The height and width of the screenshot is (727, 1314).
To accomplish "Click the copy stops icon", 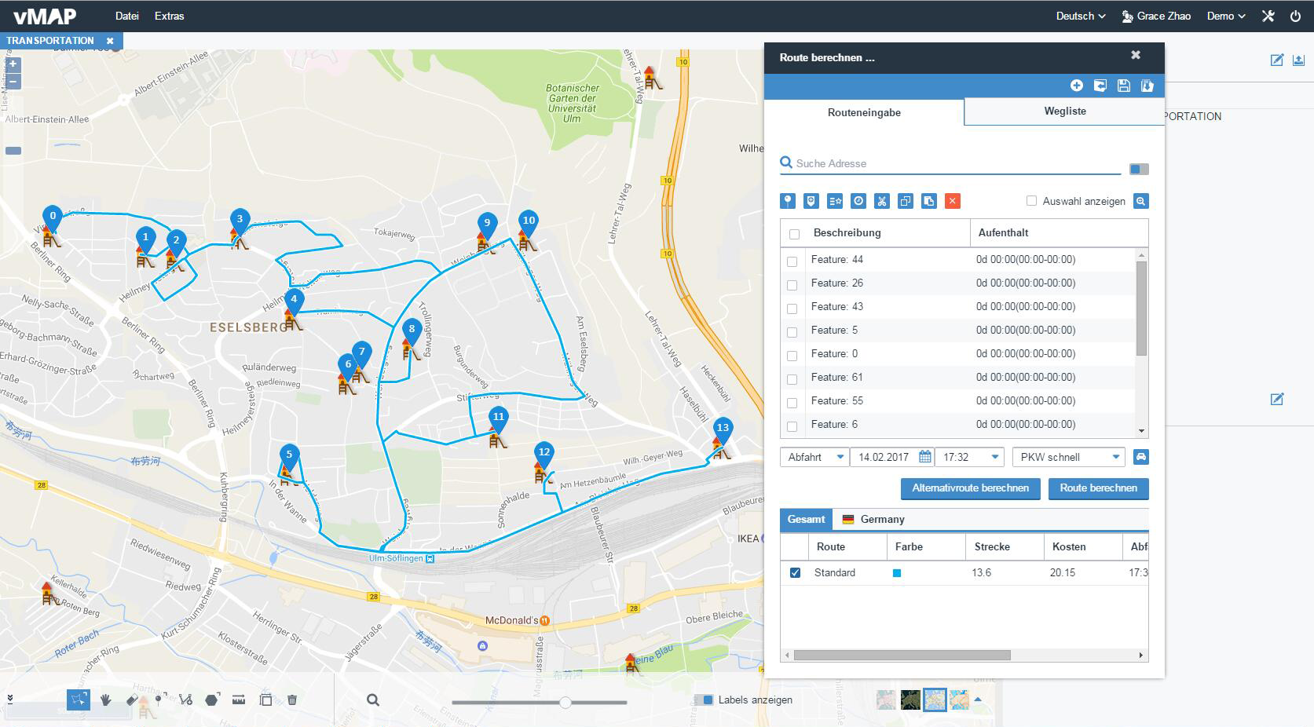I will pyautogui.click(x=906, y=201).
